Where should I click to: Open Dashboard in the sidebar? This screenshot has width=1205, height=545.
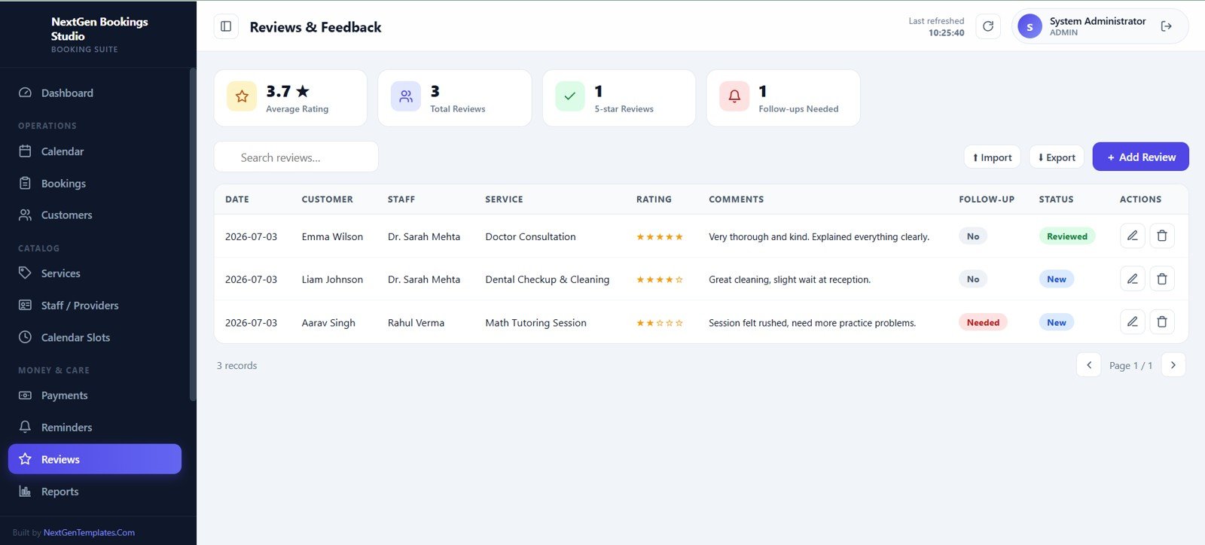click(x=95, y=93)
